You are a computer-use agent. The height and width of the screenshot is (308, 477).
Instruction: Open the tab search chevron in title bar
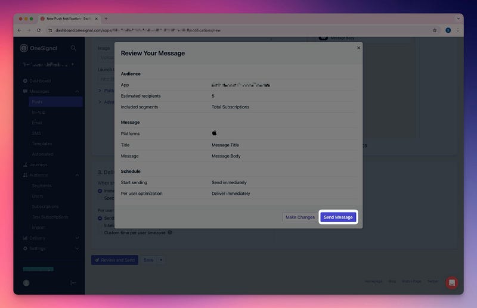458,19
